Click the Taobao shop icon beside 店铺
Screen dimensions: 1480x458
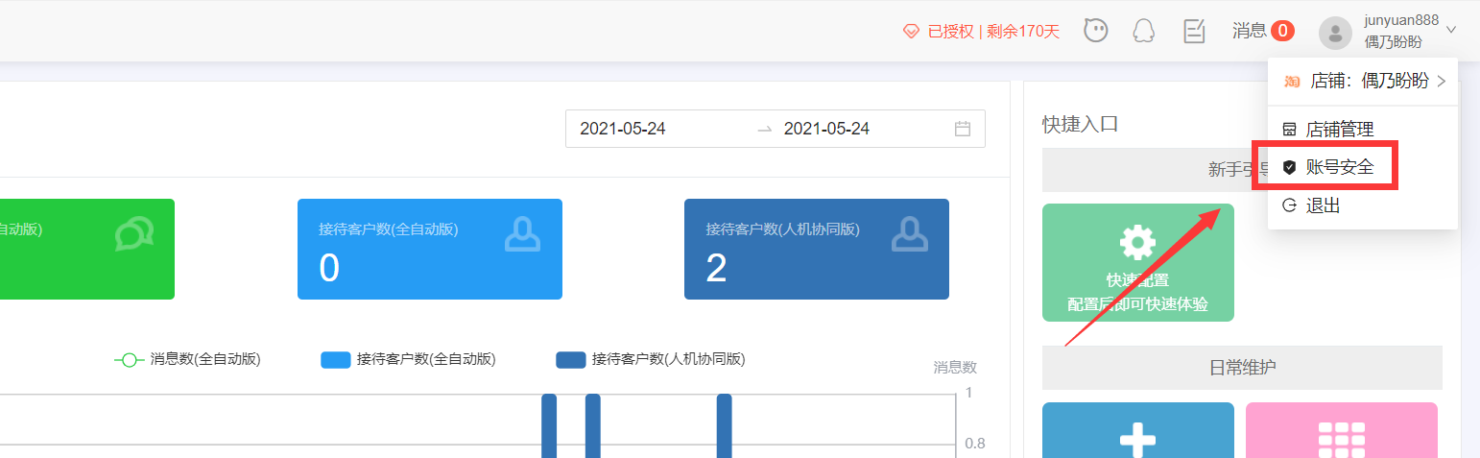click(x=1292, y=82)
